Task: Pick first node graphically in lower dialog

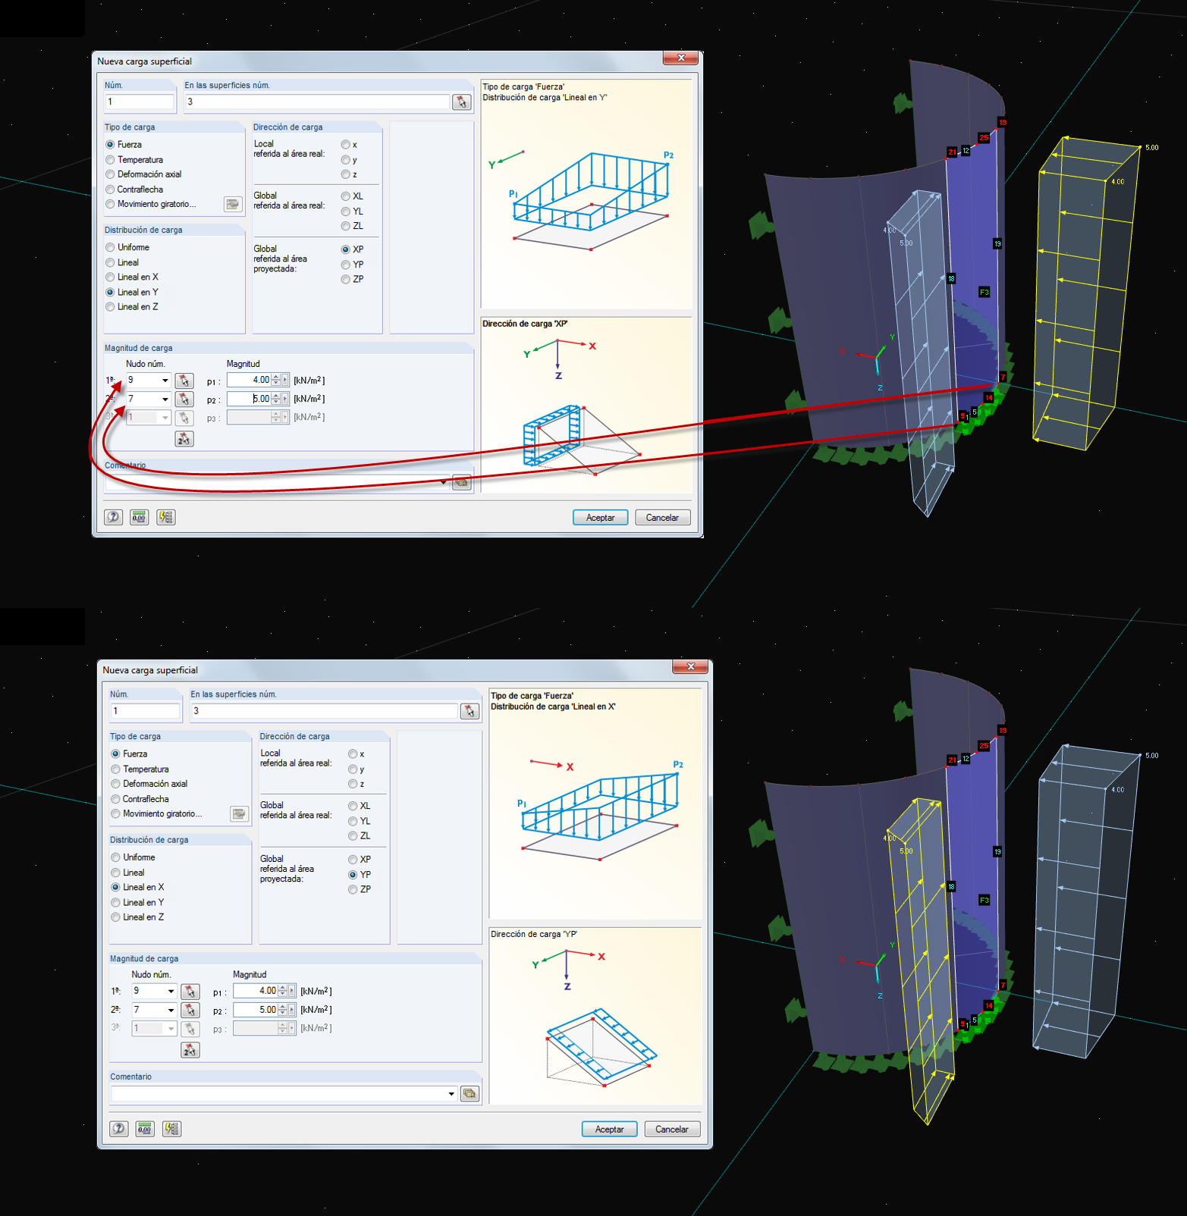Action: 190,992
